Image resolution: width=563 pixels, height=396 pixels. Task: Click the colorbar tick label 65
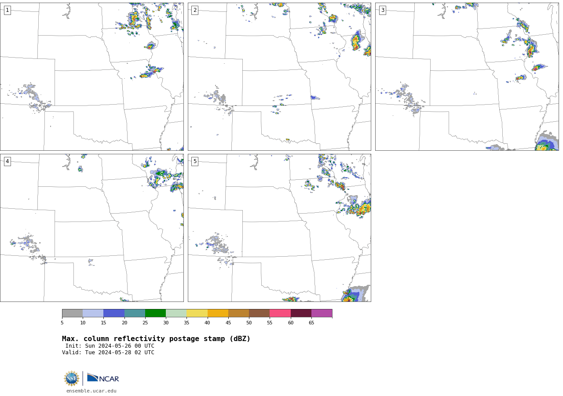pyautogui.click(x=311, y=323)
